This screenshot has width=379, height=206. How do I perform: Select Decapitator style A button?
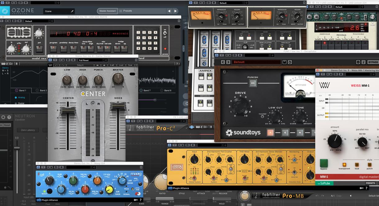[x=270, y=133]
